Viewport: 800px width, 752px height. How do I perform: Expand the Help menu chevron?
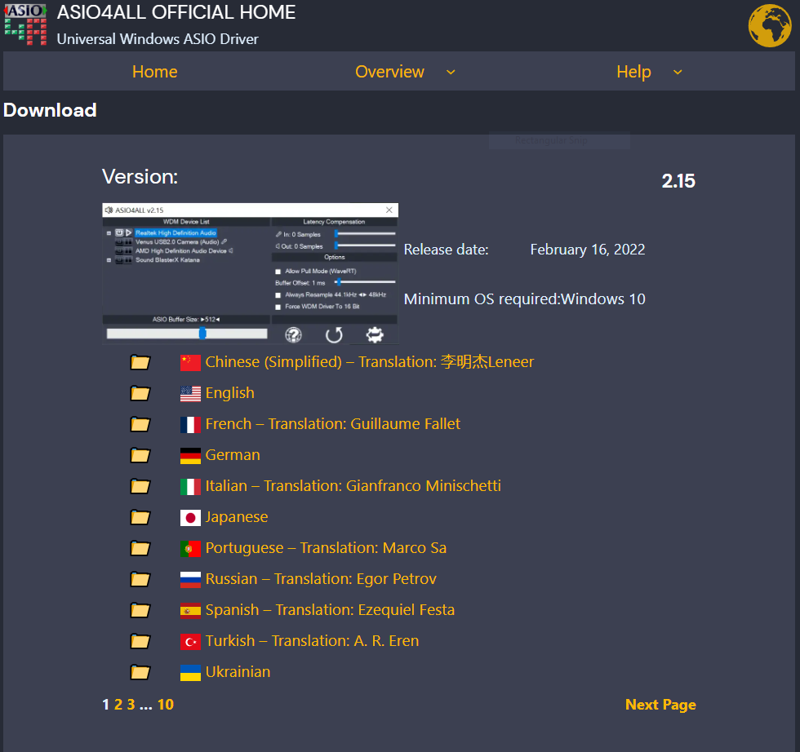click(x=678, y=72)
